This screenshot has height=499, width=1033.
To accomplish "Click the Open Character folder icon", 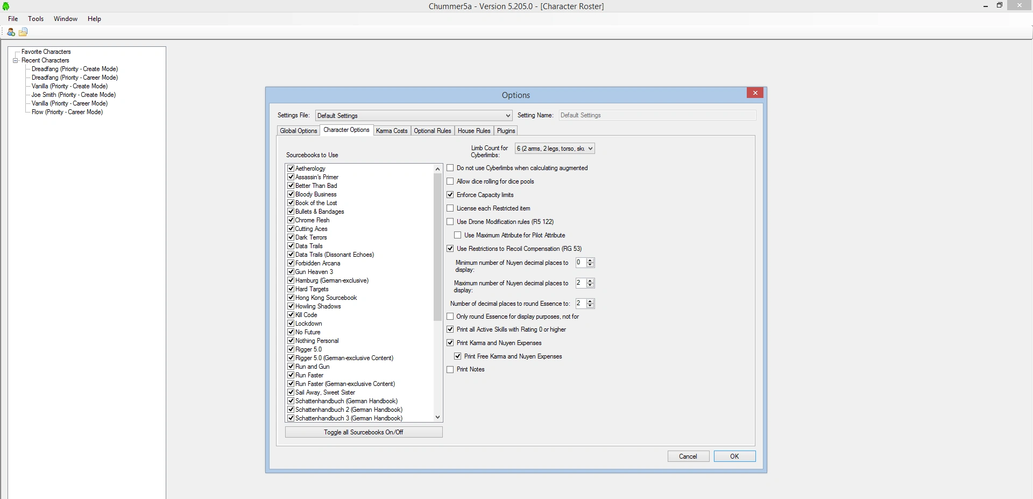I will pyautogui.click(x=23, y=32).
